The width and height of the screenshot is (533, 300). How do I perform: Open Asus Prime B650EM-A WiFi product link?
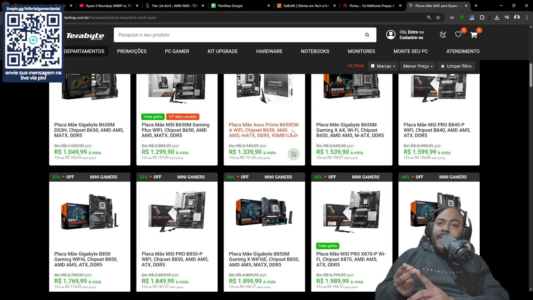click(x=264, y=130)
